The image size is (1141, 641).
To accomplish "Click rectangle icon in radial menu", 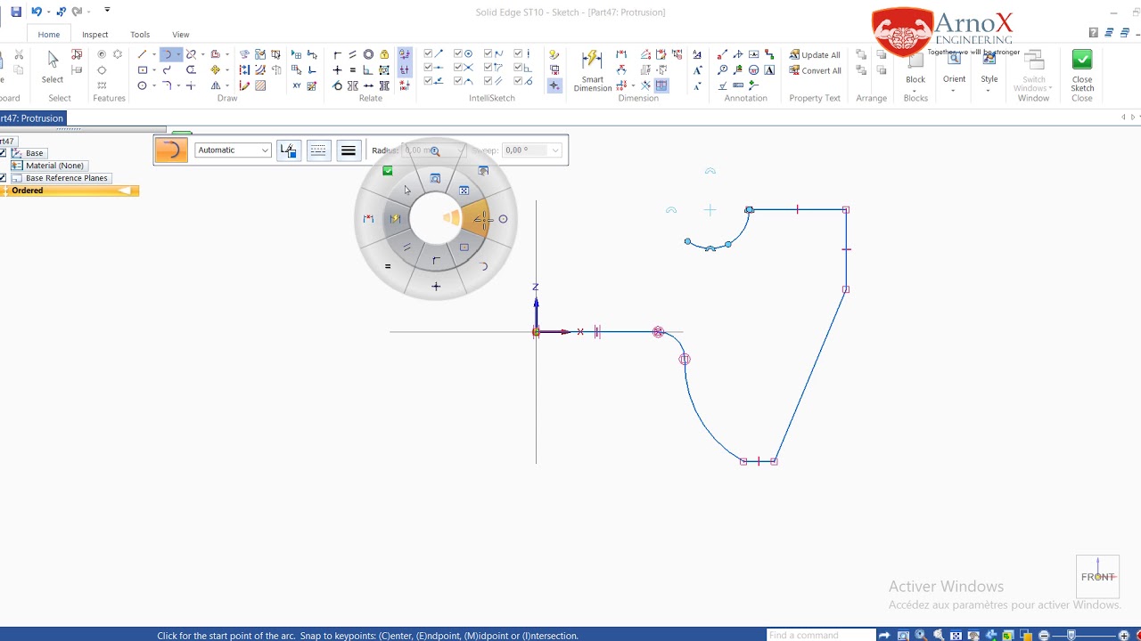I will pyautogui.click(x=464, y=247).
